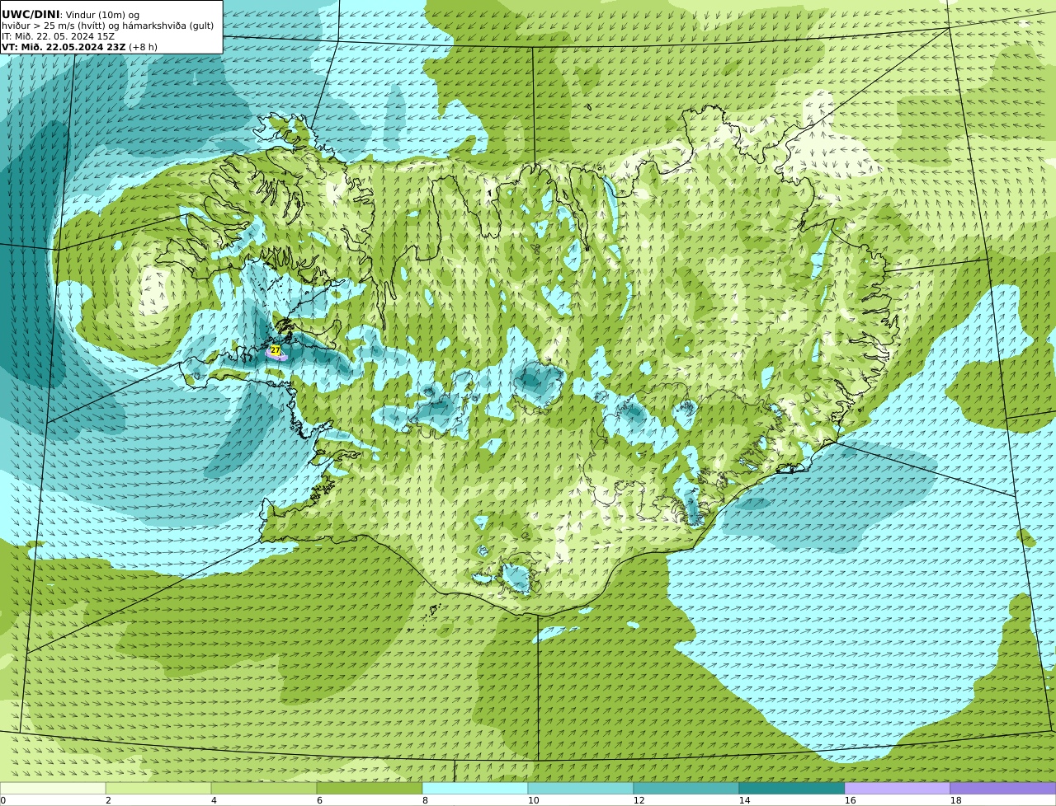
Task: Click the '16' tick label under color scale
Action: coord(850,800)
